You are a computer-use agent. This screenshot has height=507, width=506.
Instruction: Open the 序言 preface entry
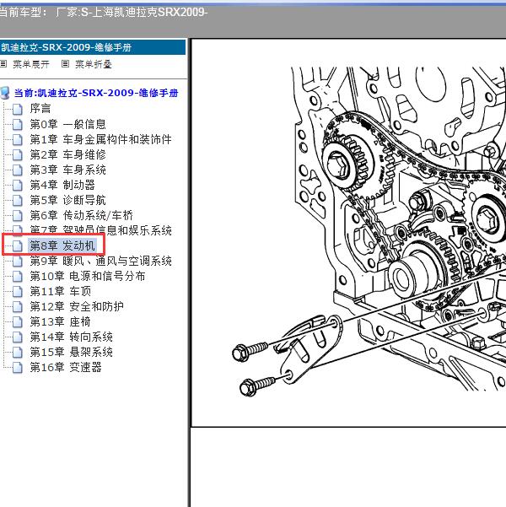tap(40, 108)
